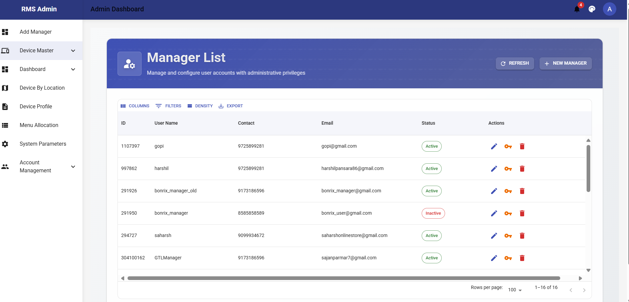Expand the Dashboard sidebar menu
Screen dimensions: 629x302
41,69
